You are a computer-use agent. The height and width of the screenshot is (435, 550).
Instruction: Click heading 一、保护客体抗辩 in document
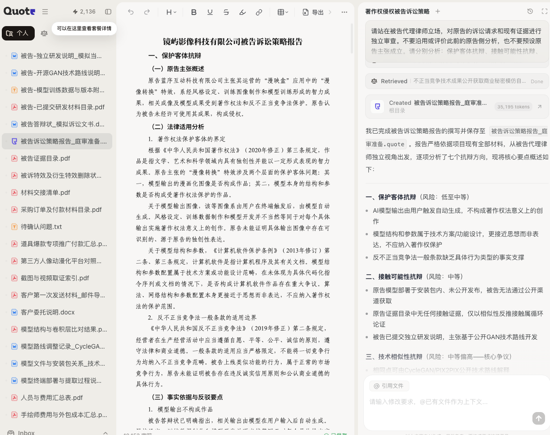pos(174,56)
